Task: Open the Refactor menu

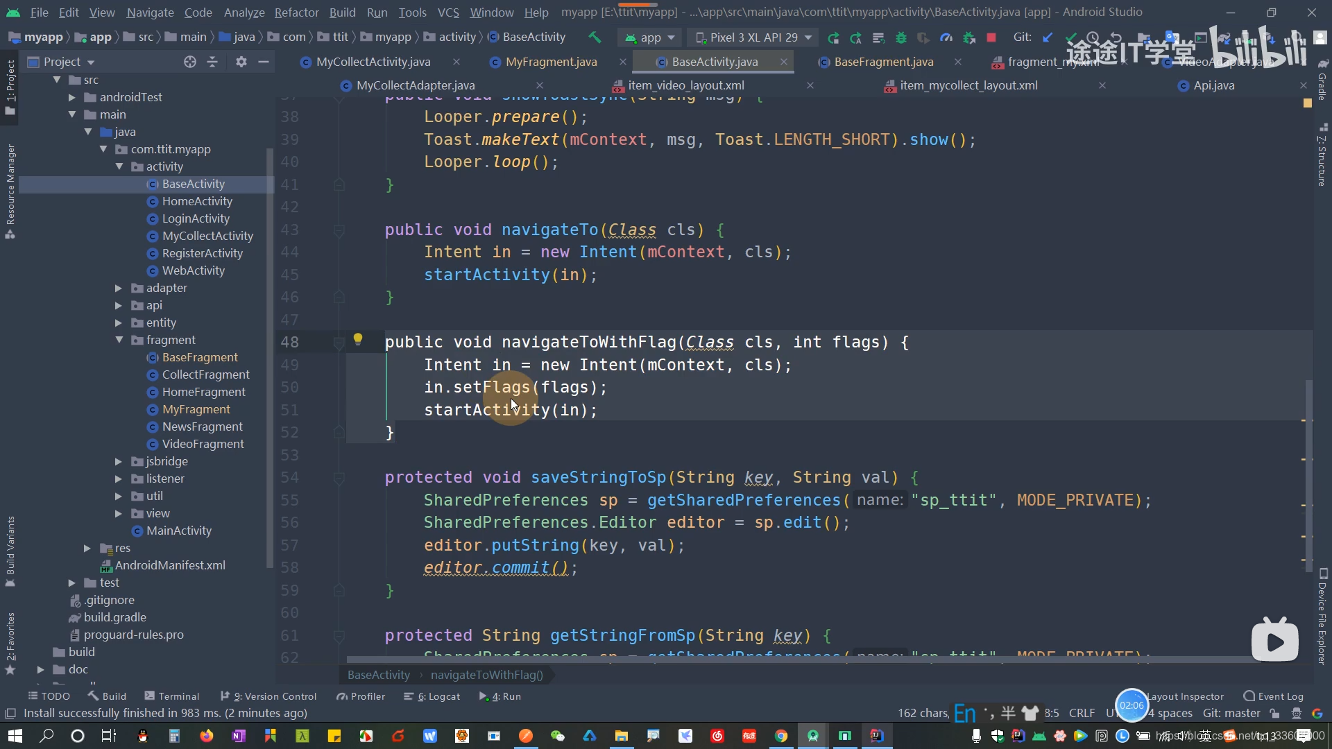Action: [x=296, y=12]
